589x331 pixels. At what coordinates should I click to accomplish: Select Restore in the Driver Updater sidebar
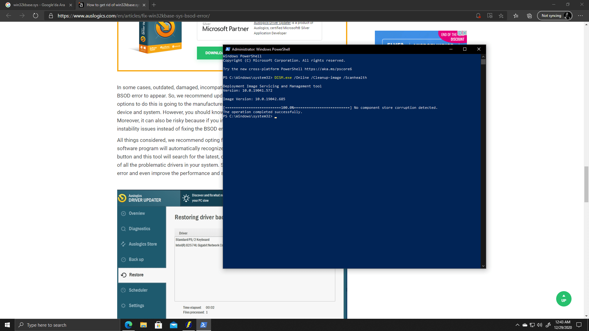136,275
